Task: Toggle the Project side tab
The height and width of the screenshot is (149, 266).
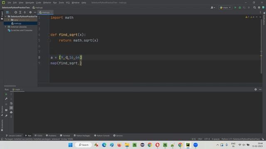Action: 2,16
